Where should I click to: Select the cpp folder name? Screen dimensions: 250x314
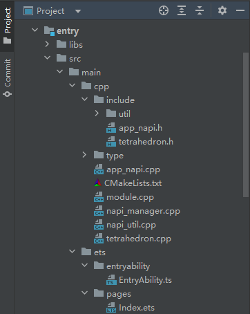click(102, 87)
